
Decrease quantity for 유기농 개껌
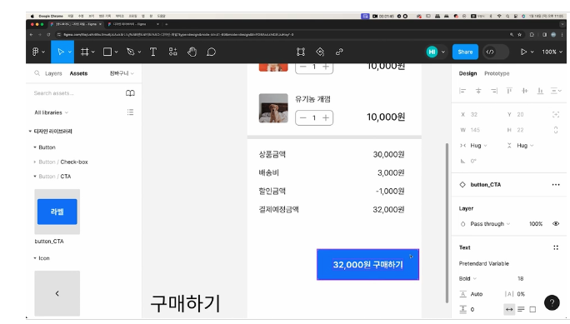(x=302, y=117)
